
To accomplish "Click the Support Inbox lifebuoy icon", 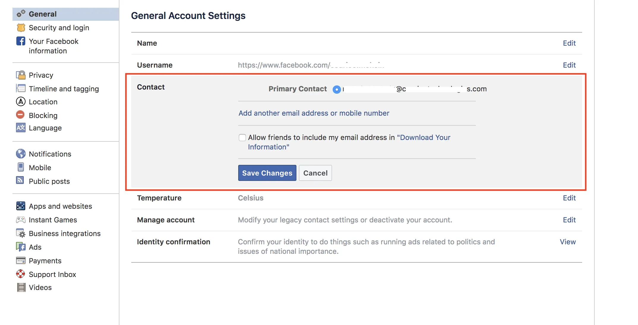I will (20, 274).
